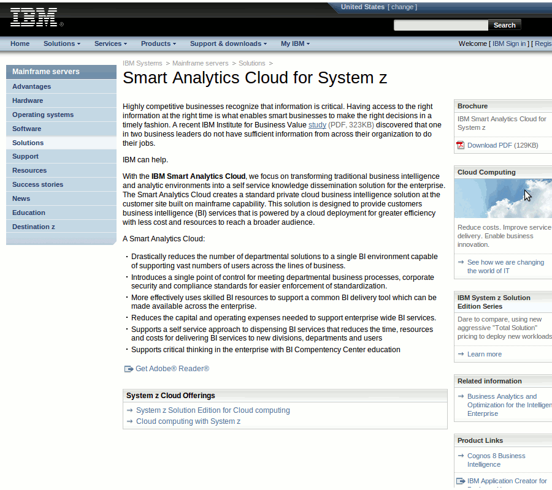Screen dimensions: 552x490
Task: Click the Related information heading
Action: (x=489, y=381)
